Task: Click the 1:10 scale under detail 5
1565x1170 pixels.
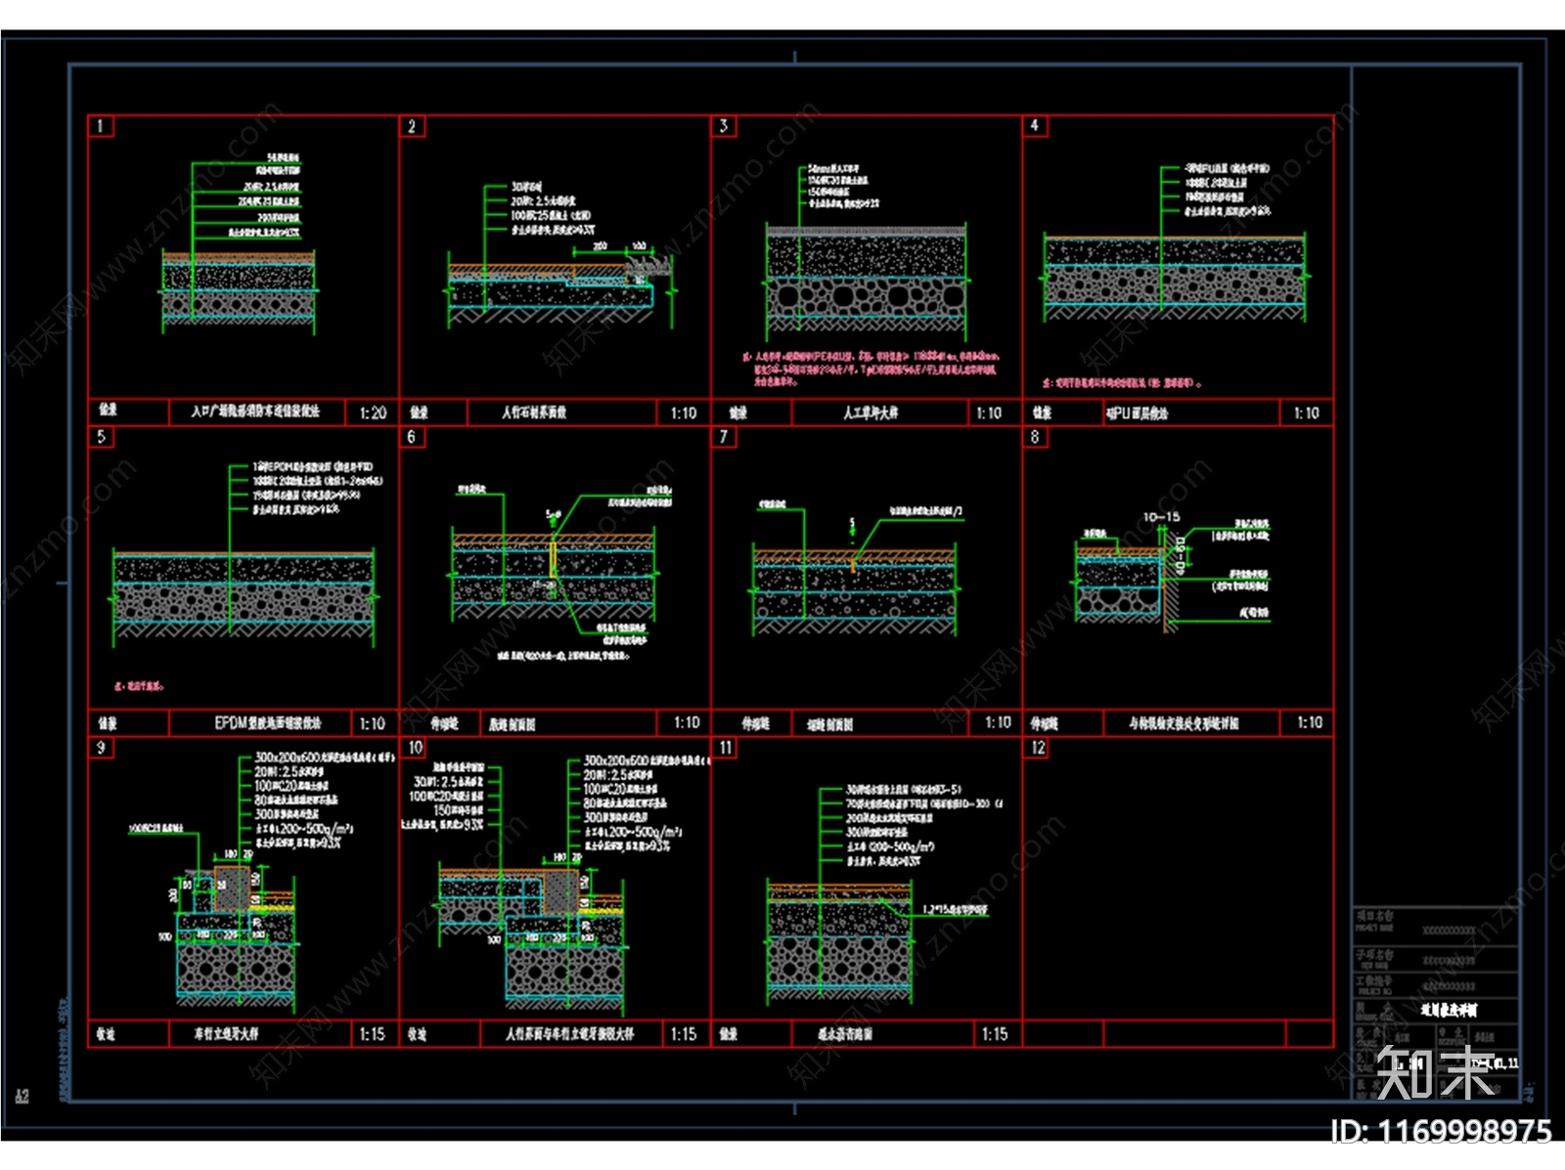Action: 372,724
